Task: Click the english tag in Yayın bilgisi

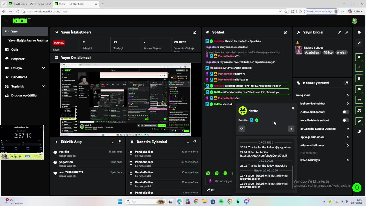Action: pos(341,53)
